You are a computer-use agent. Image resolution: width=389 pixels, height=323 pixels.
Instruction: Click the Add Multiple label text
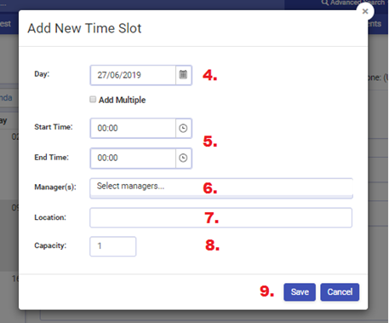pos(123,100)
